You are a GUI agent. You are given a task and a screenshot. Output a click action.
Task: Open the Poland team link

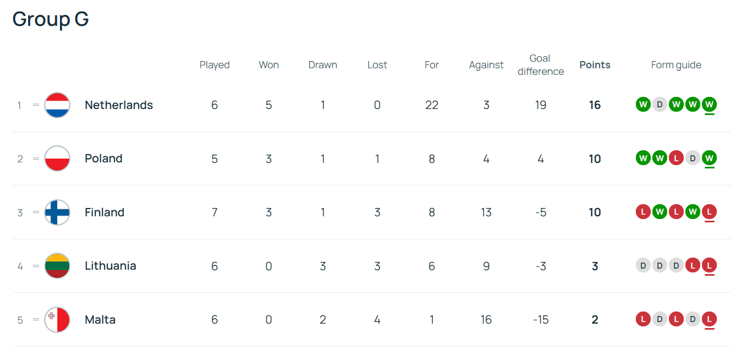point(103,159)
